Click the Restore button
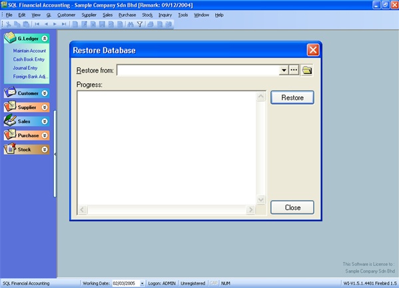This screenshot has height=288, width=399. 292,97
